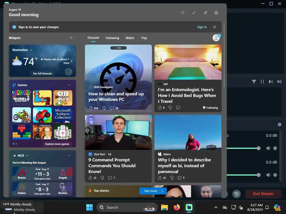Image resolution: width=286 pixels, height=214 pixels.
Task: Switch to the Following tab
Action: point(112,38)
